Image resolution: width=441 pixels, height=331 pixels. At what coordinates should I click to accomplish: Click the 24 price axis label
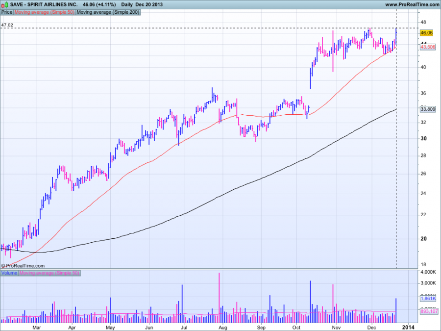click(423, 193)
